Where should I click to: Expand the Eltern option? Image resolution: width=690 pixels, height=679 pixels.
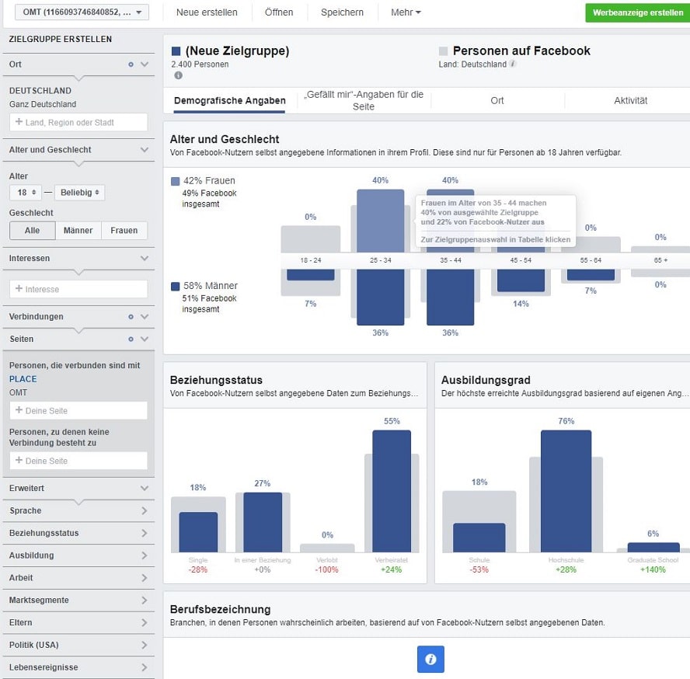click(x=78, y=622)
